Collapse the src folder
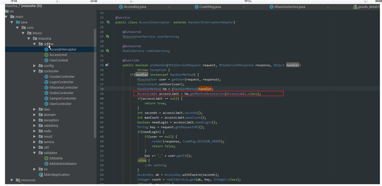The width and height of the screenshot is (382, 186). (10, 11)
